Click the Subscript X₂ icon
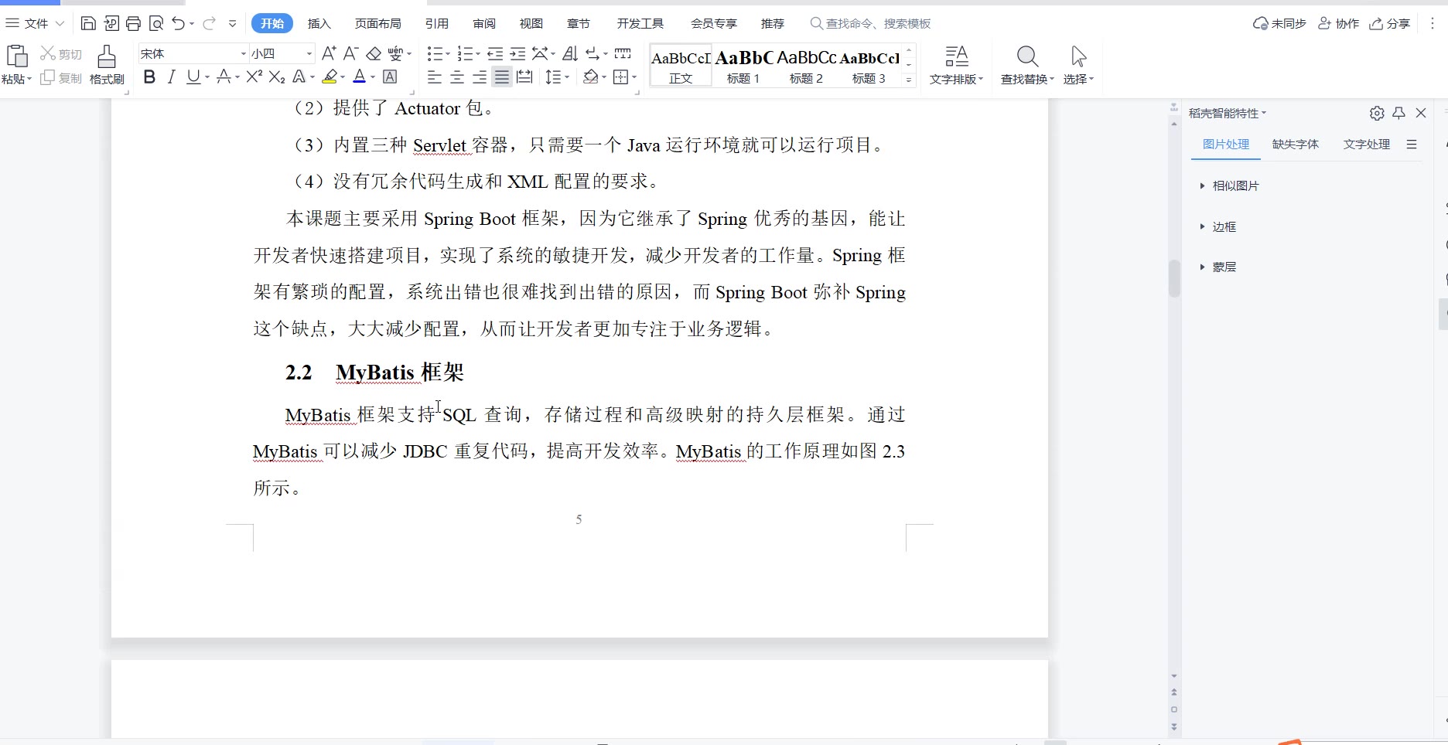Screen dimensions: 1448x745 (277, 77)
